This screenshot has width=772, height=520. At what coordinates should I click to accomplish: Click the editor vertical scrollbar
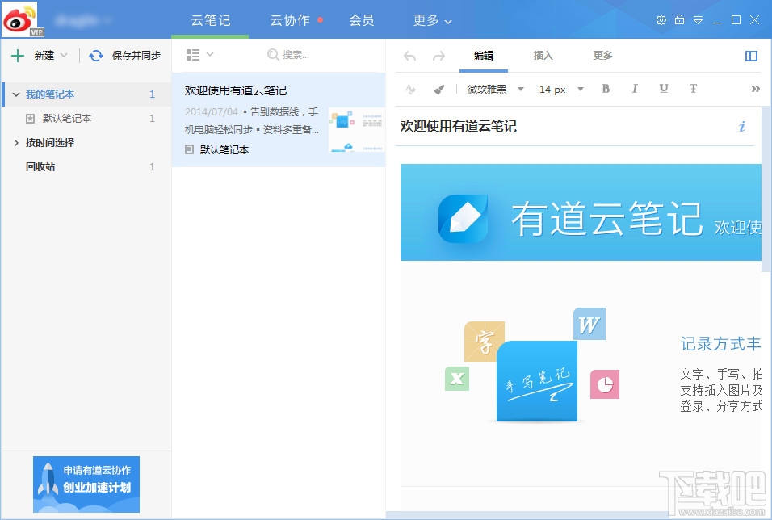[766, 189]
